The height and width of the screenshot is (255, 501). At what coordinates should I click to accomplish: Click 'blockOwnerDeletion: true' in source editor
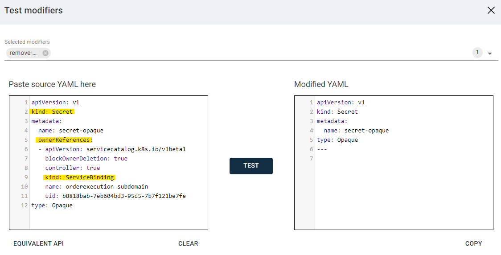click(86, 159)
